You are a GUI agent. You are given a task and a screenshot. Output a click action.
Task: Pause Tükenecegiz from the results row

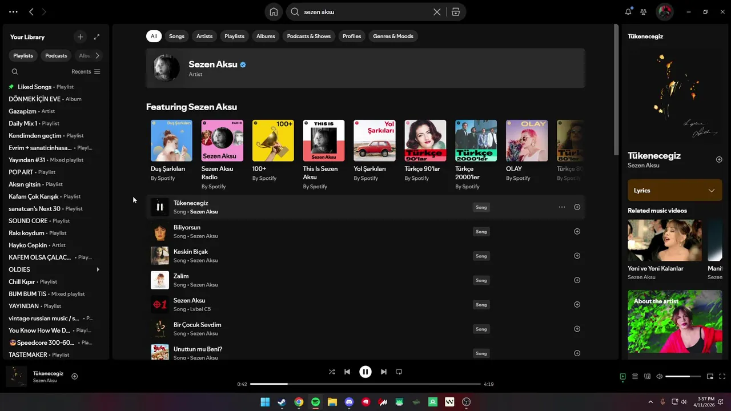[160, 207]
